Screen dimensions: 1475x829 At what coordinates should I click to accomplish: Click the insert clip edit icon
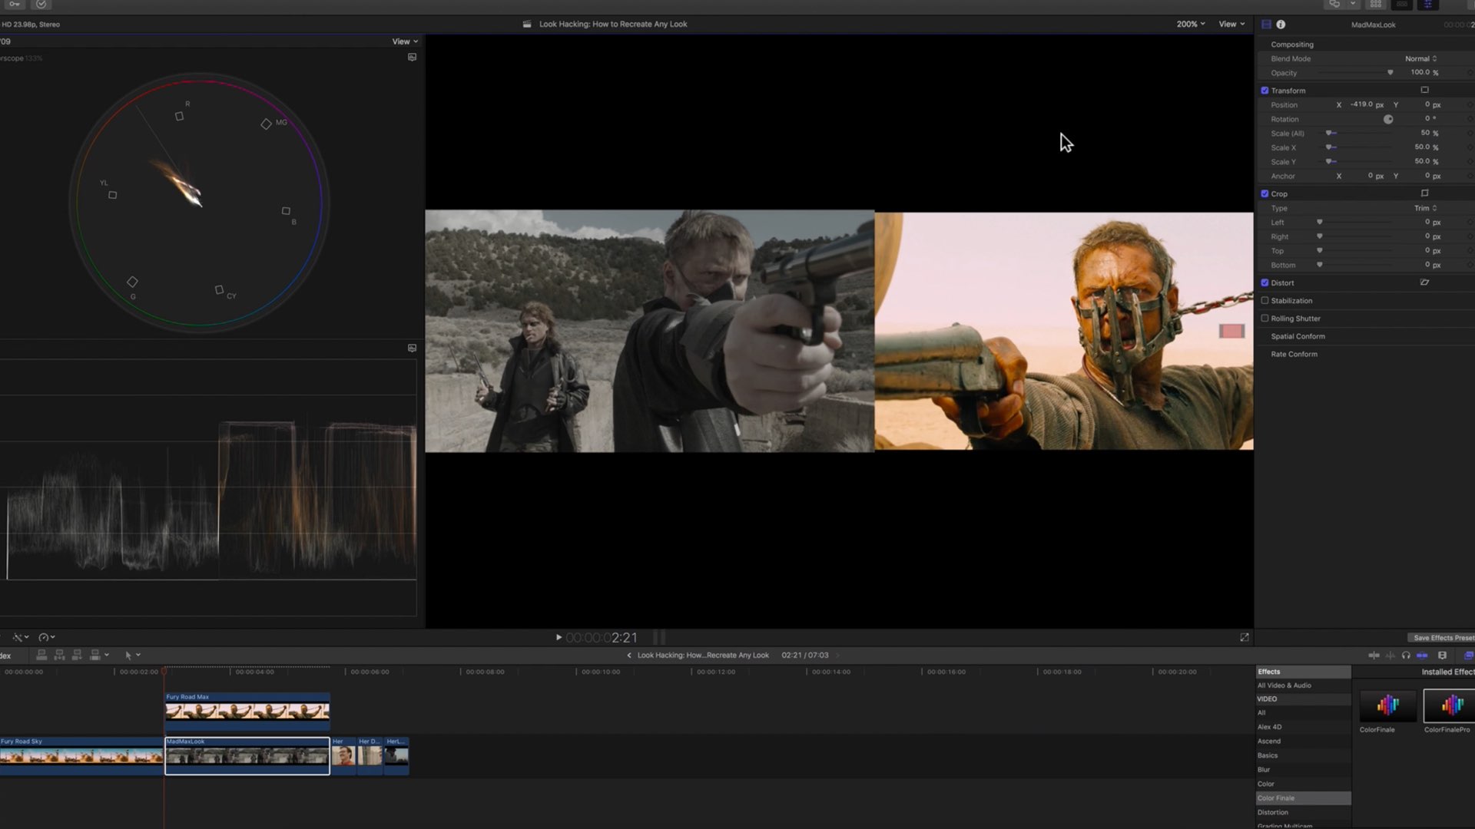tap(59, 655)
